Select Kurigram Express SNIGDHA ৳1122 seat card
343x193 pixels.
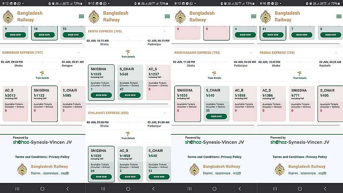pyautogui.click(x=45, y=104)
